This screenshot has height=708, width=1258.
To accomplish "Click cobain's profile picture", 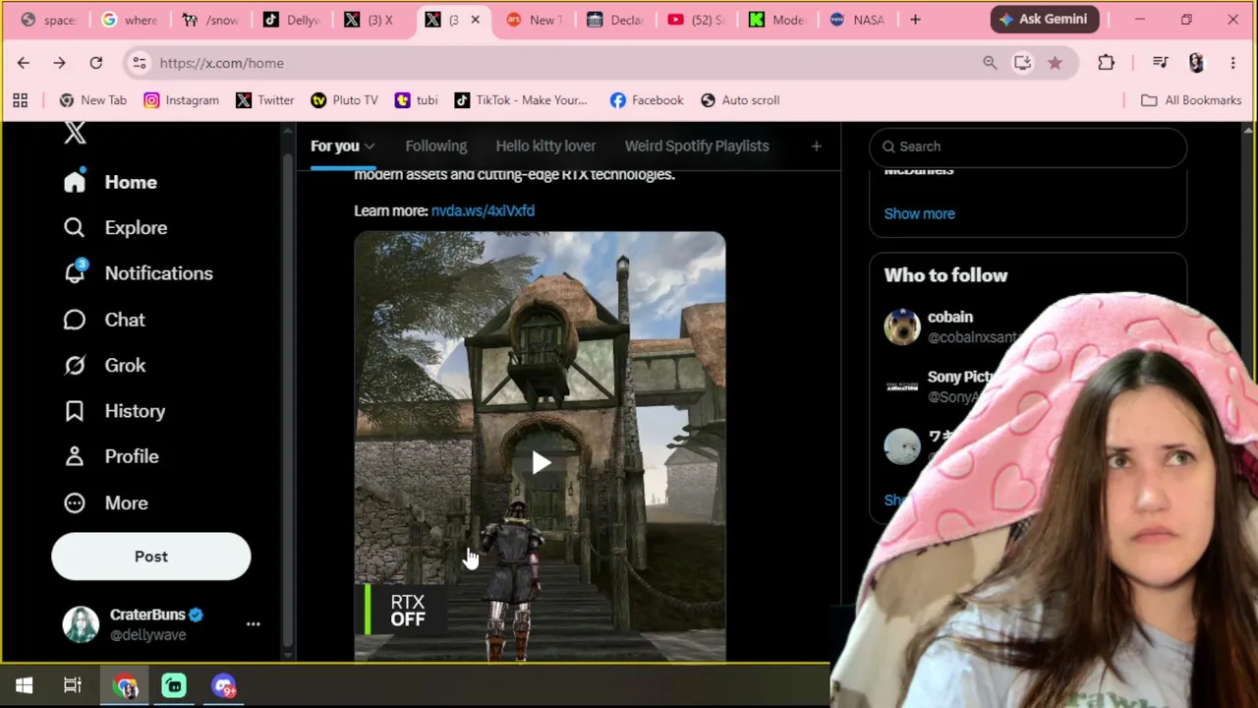I will (x=902, y=326).
